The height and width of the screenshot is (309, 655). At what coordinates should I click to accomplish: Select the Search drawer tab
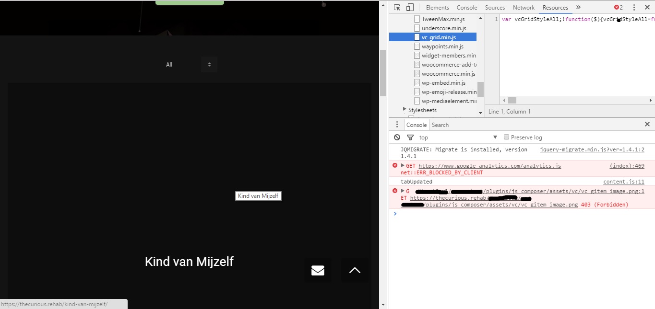coord(440,125)
